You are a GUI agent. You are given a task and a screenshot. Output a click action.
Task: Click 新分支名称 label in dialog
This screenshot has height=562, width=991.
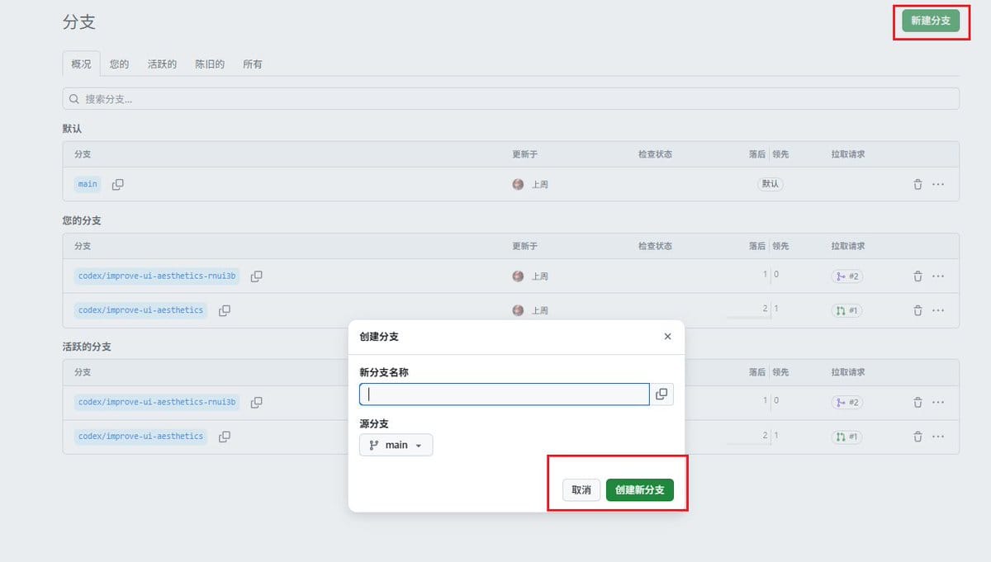click(x=384, y=372)
